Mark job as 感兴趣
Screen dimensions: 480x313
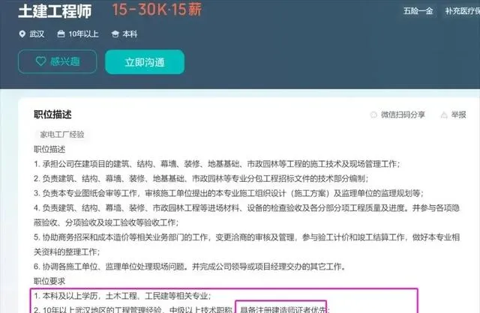[x=58, y=61]
